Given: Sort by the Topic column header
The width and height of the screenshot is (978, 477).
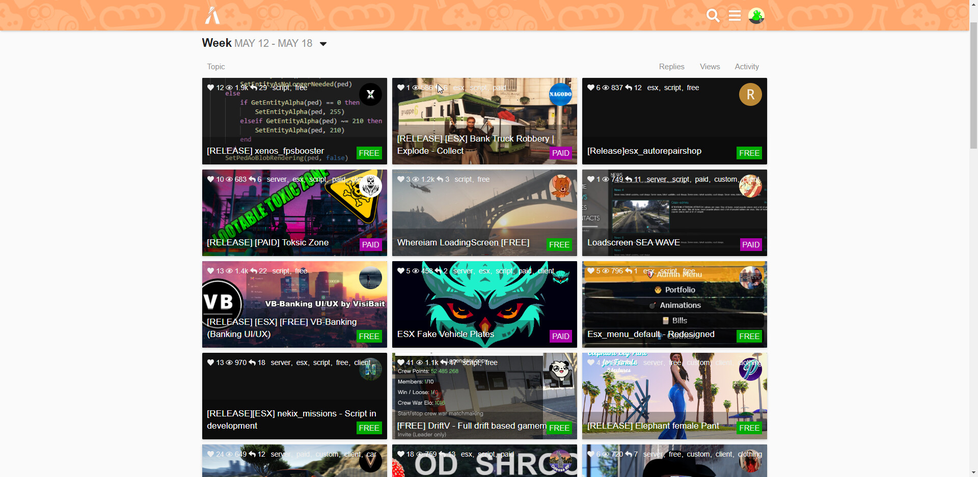Looking at the screenshot, I should pyautogui.click(x=216, y=67).
